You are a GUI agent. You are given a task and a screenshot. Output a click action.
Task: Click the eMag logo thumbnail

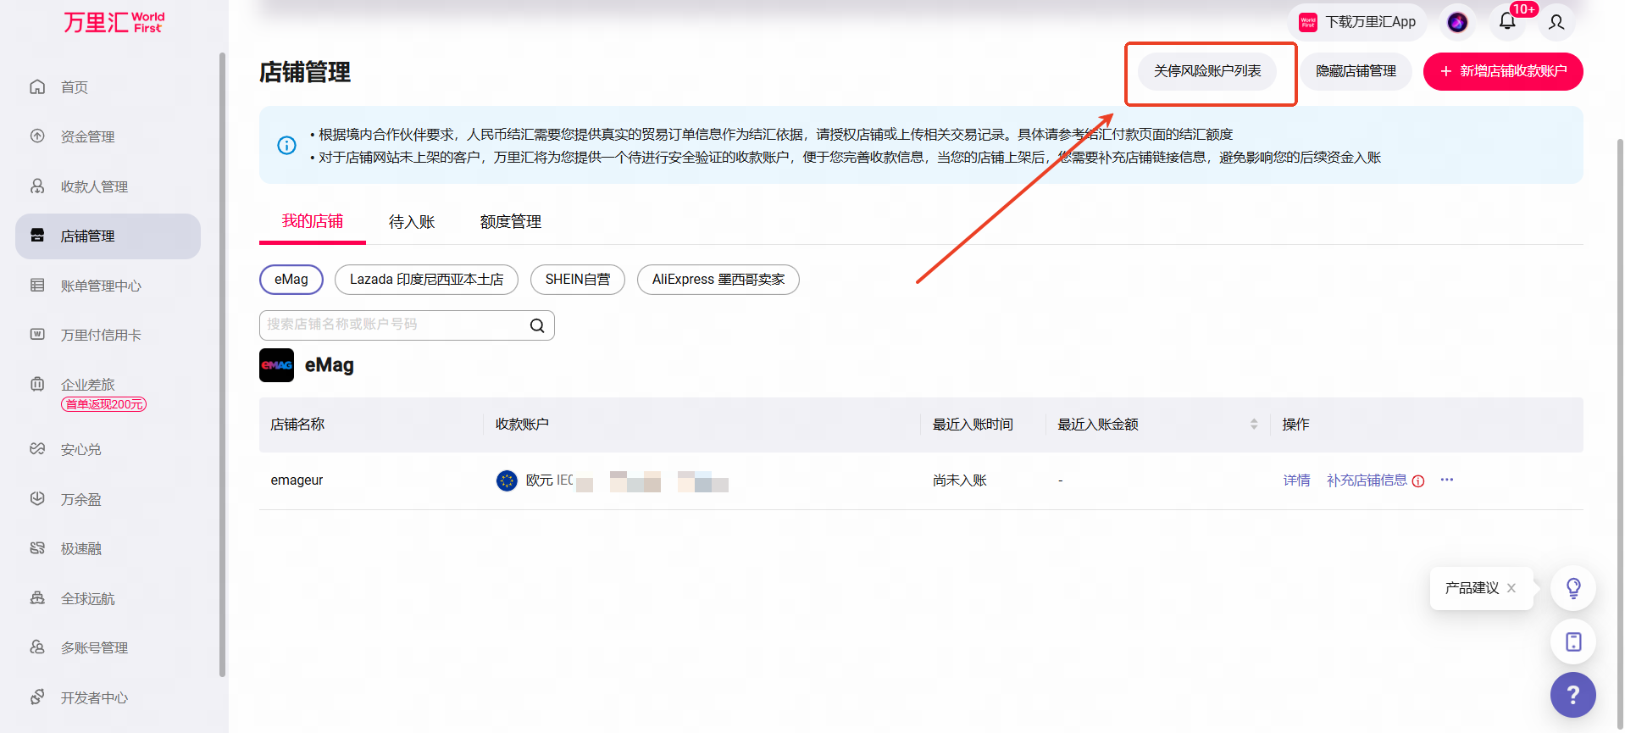[276, 365]
